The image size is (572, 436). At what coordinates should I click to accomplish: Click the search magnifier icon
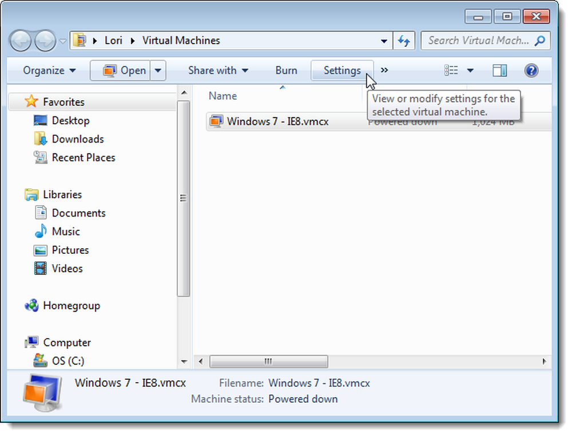540,41
